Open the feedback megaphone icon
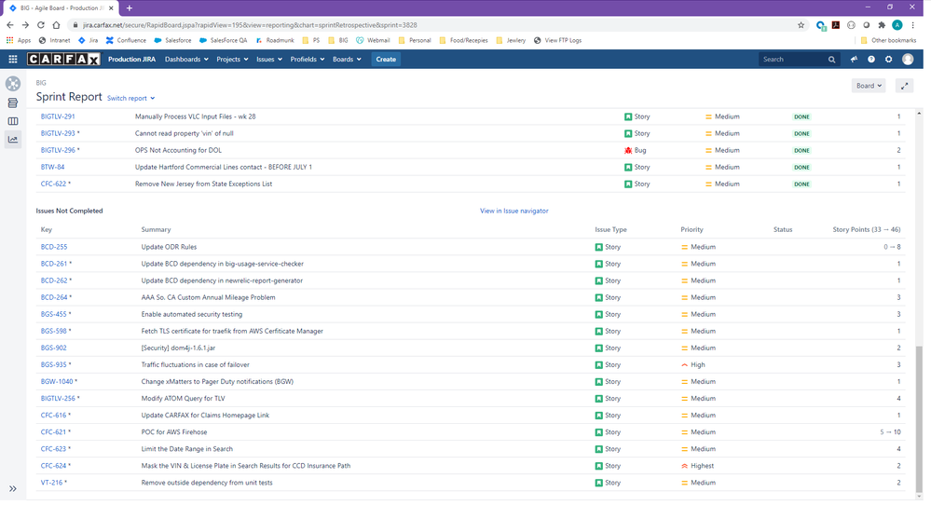 (854, 60)
